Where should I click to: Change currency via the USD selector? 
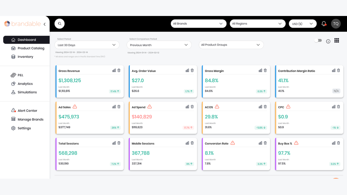point(303,24)
